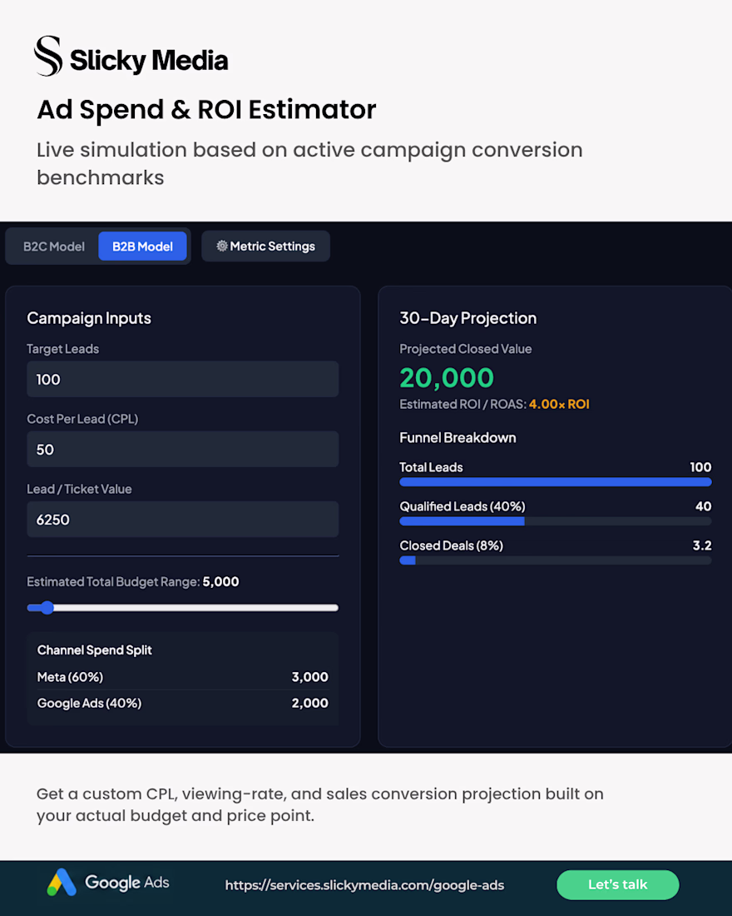
Task: Open the services.slickymedia.com google-ads link
Action: 364,885
